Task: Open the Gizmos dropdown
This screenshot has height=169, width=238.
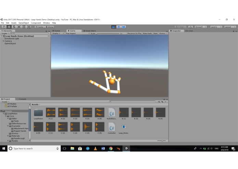Action: [163, 33]
